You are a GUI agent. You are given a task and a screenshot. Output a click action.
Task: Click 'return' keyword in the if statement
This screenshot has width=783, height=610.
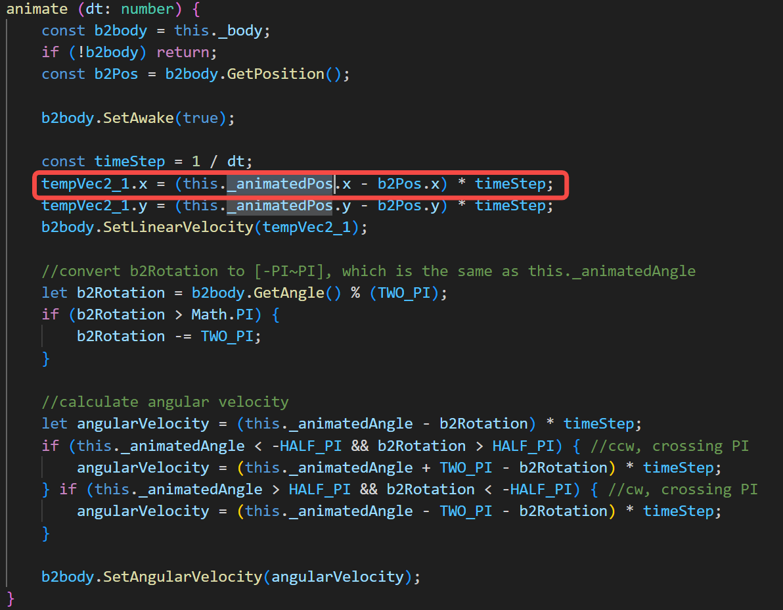[183, 53]
